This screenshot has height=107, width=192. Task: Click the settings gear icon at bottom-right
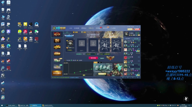pos(138,77)
